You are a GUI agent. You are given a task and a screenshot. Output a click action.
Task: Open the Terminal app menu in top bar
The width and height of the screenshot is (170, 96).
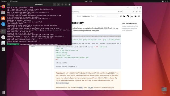pyautogui.click(x=14, y=1)
